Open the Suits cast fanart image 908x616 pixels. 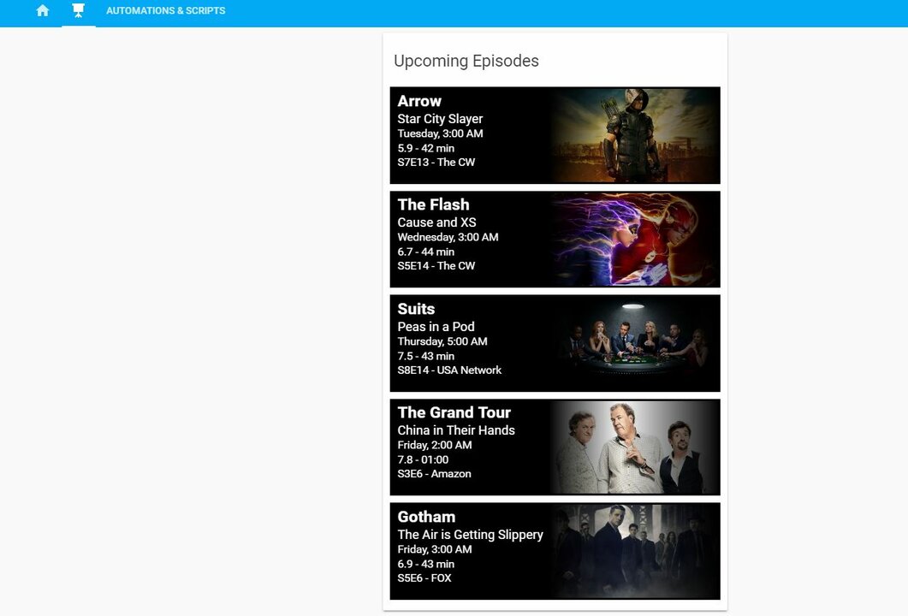635,343
